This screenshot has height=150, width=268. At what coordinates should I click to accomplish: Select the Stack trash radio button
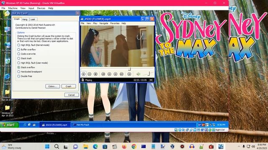coord(18,58)
